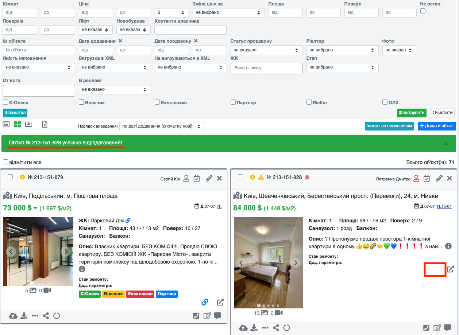
Task: Open comments bubble on listing 213-151-828
Action: (x=448, y=327)
